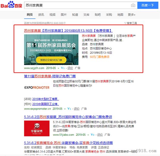This screenshot has width=160, height=156.
Task: Click V1 badge on szjjzlh.com result
Action: pos(62,68)
